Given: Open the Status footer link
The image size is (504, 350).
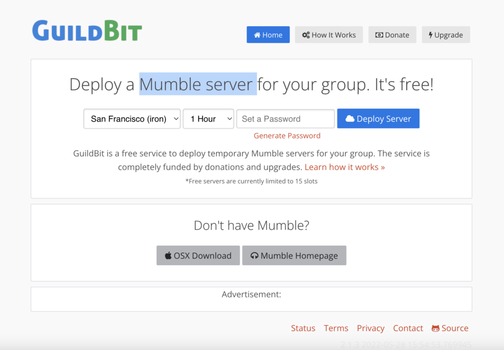Looking at the screenshot, I should [x=303, y=328].
